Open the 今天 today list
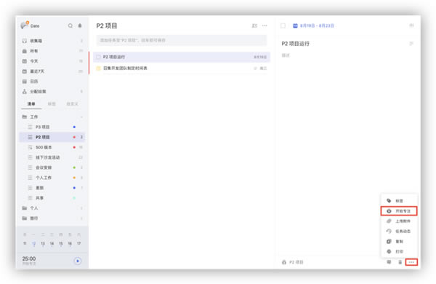436x284 pixels. (52, 61)
